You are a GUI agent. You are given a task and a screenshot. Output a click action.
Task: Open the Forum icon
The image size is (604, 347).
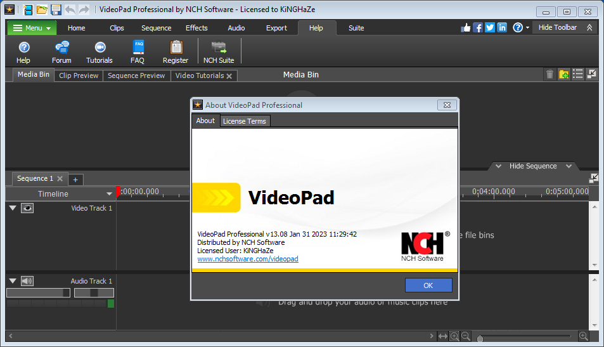pos(61,52)
